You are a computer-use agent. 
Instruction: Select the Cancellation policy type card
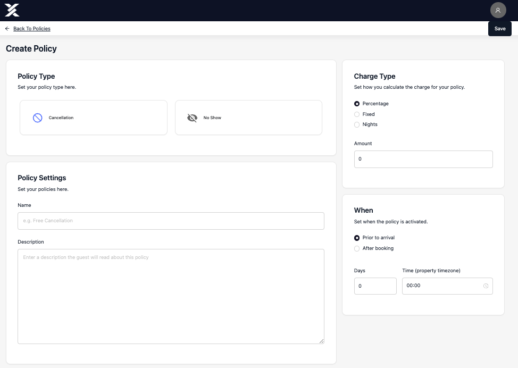point(94,118)
